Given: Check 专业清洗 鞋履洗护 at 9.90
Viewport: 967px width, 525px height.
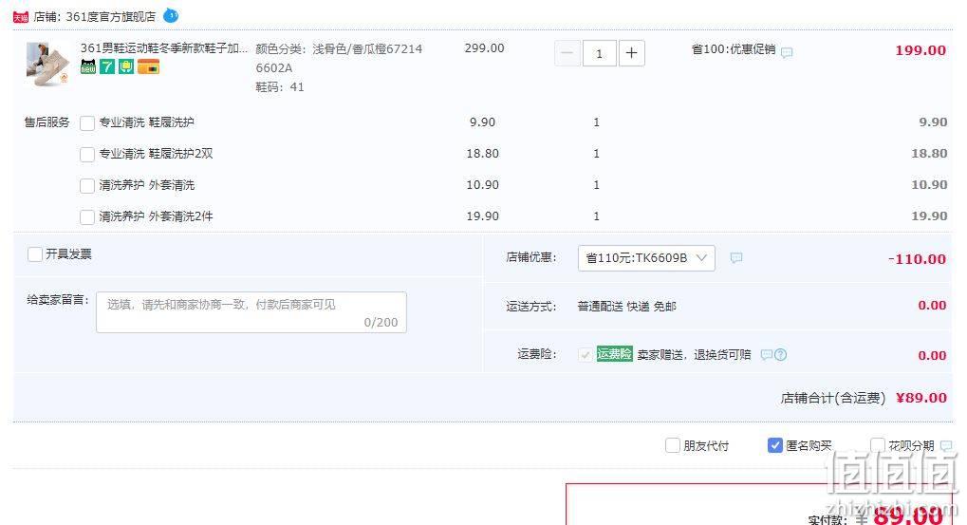Looking at the screenshot, I should click(x=87, y=122).
